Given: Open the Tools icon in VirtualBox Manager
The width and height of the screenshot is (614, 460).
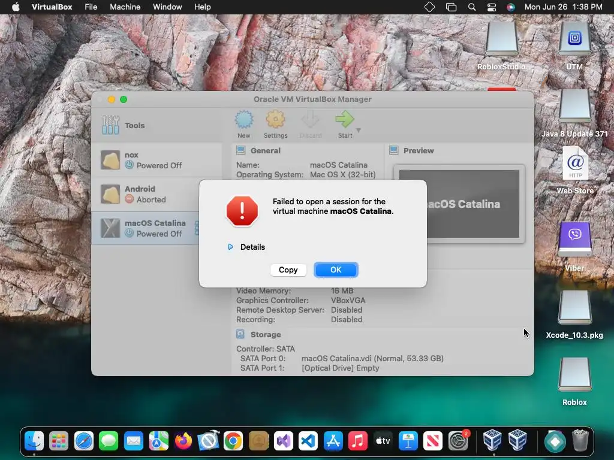Looking at the screenshot, I should point(110,125).
